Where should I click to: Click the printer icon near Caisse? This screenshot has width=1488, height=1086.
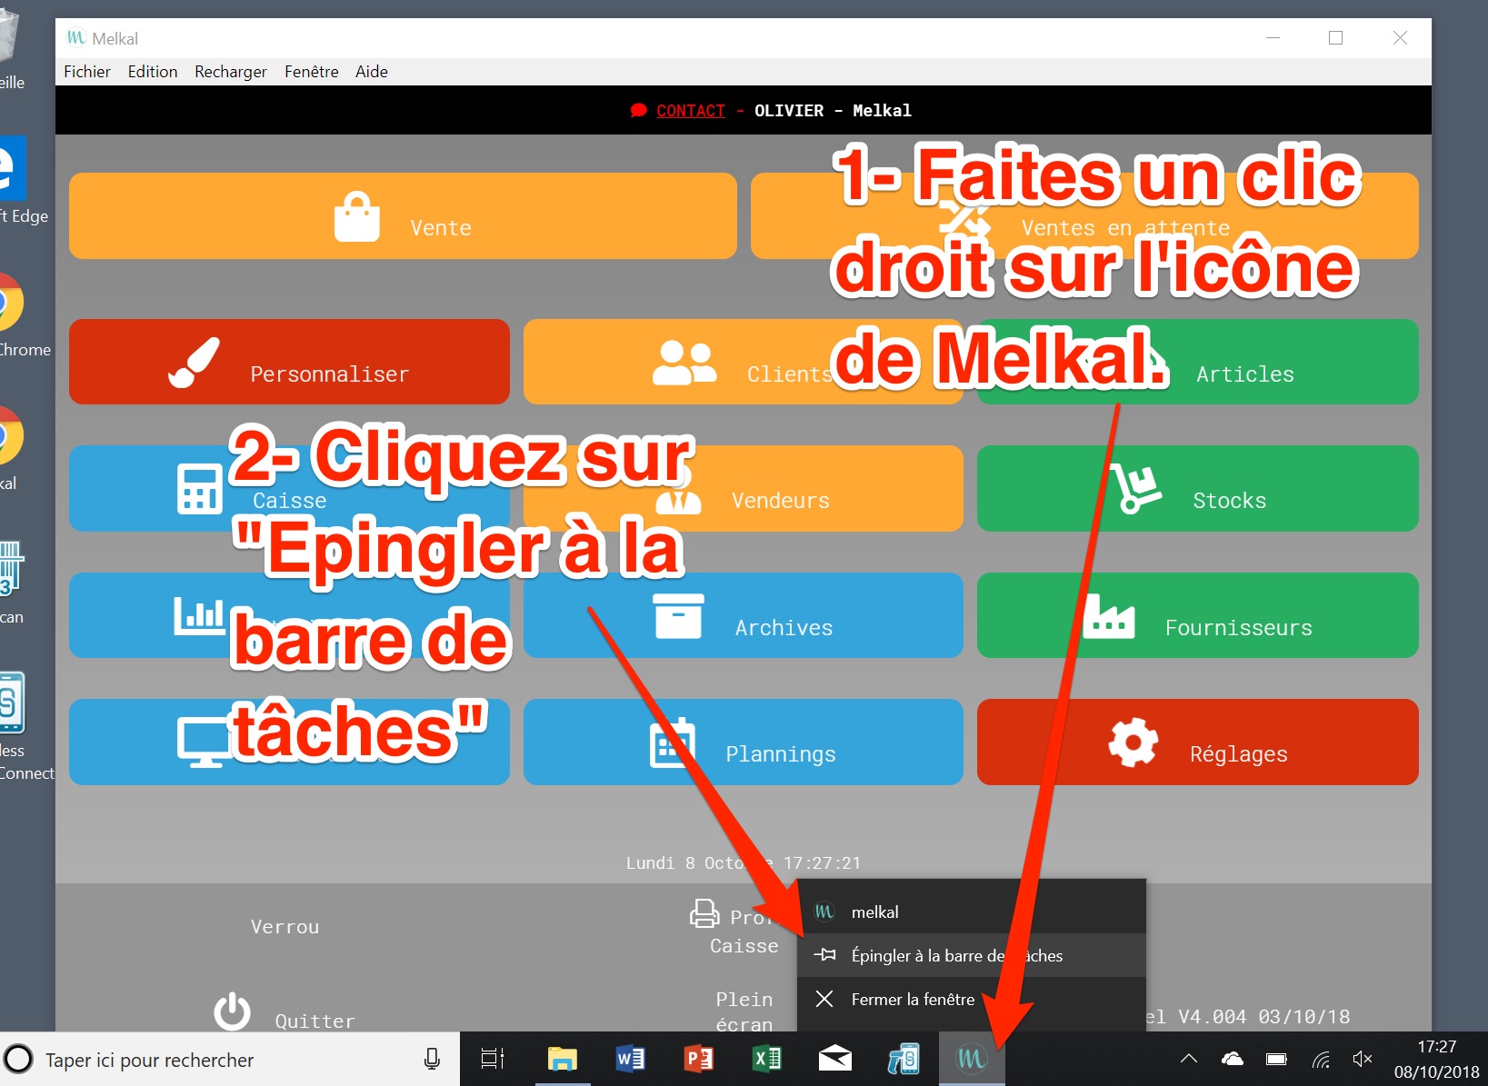tap(704, 912)
